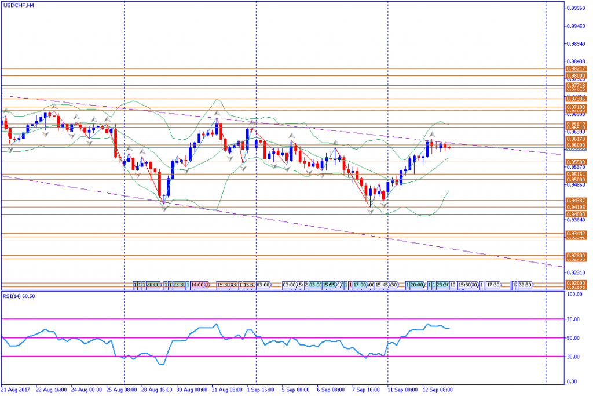Click the USDCHF,H4 chart title
593x396 pixels.
(x=18, y=5)
